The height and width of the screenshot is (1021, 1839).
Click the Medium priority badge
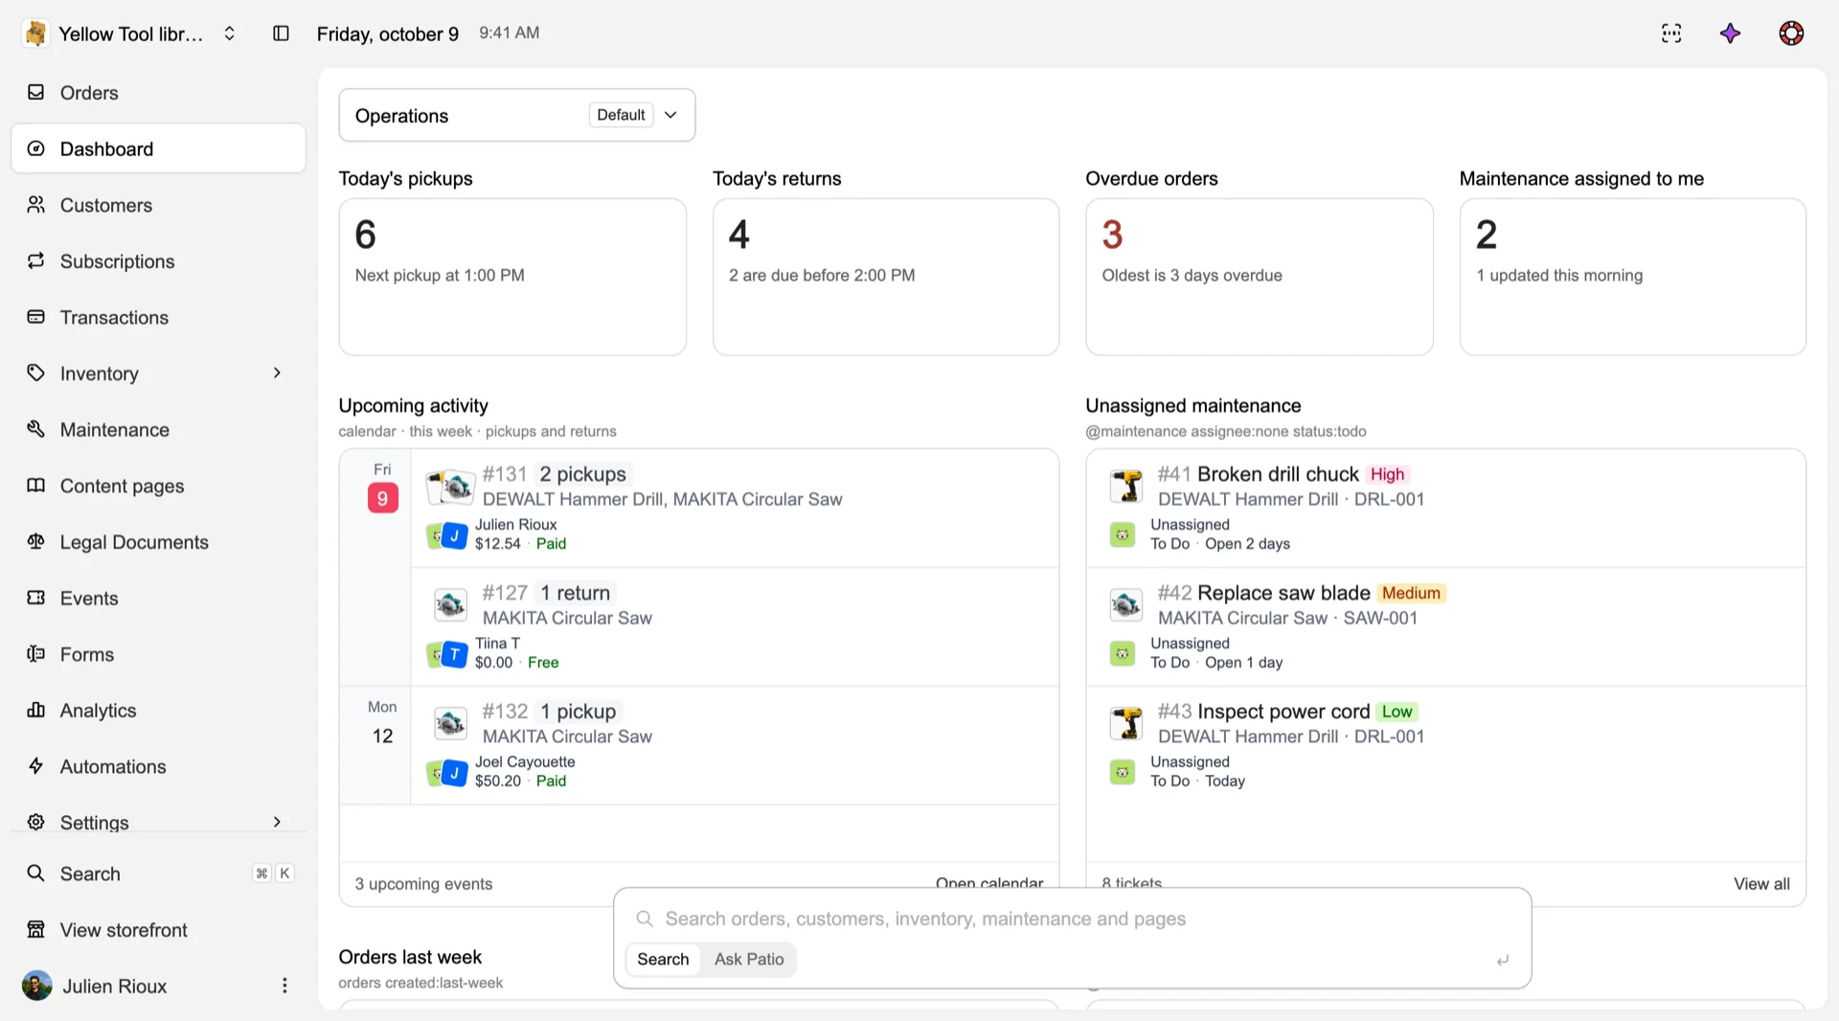coord(1411,593)
